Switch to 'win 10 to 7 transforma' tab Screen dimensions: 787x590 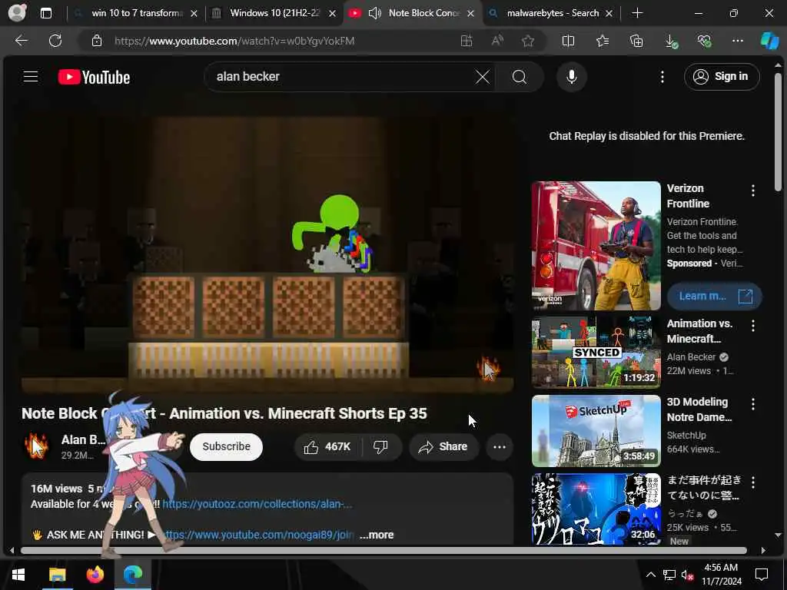click(137, 13)
